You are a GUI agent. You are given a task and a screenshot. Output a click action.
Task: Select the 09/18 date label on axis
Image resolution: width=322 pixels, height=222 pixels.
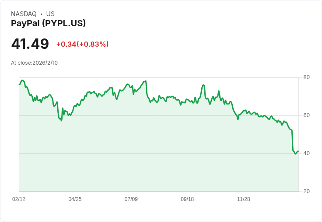click(x=187, y=199)
